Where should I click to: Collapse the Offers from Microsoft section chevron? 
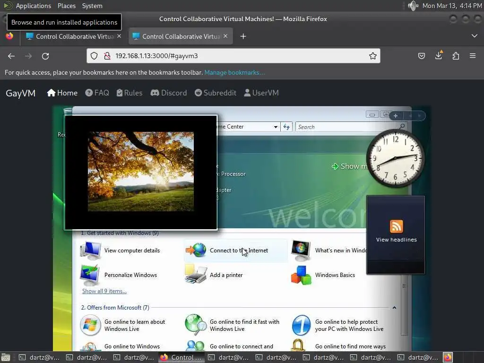[x=394, y=308]
